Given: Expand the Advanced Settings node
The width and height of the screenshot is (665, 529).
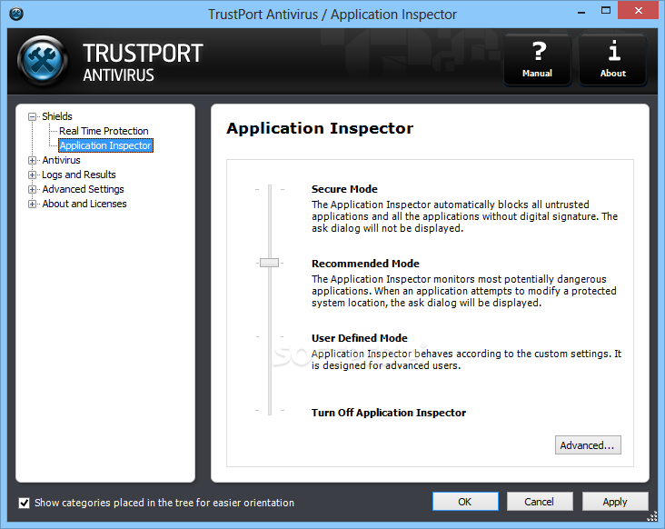Looking at the screenshot, I should coord(32,190).
